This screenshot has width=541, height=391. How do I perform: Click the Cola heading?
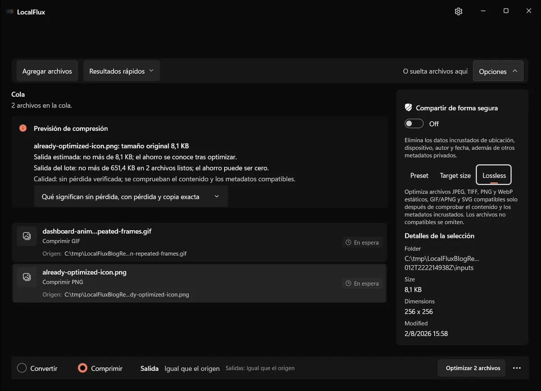pos(18,94)
